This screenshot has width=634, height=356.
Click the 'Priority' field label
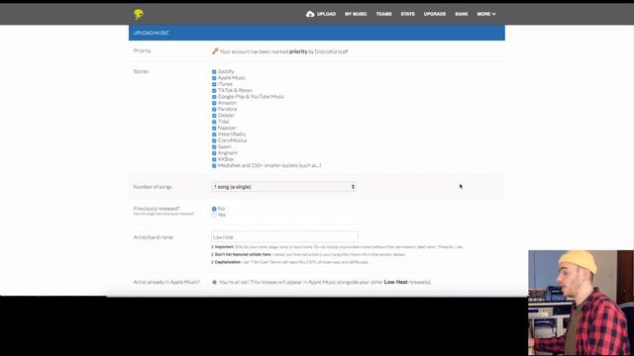(x=142, y=50)
